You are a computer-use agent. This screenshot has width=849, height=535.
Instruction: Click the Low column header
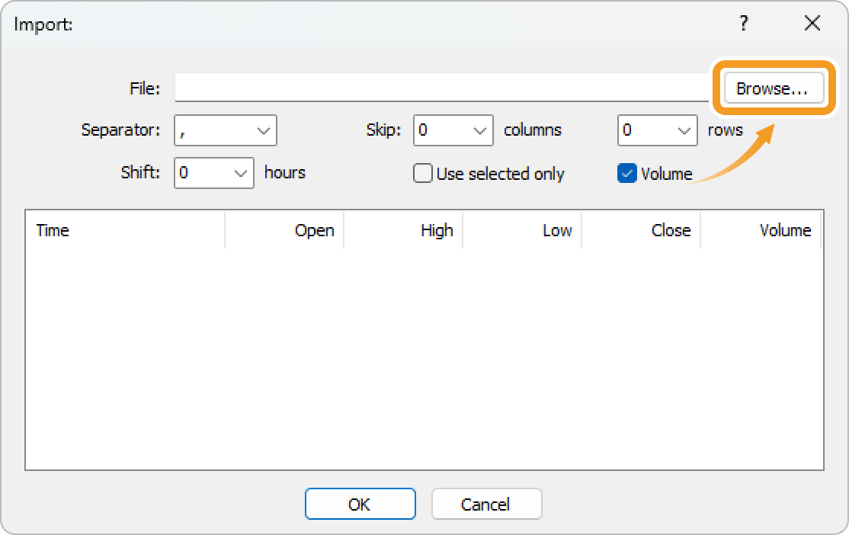pos(523,230)
